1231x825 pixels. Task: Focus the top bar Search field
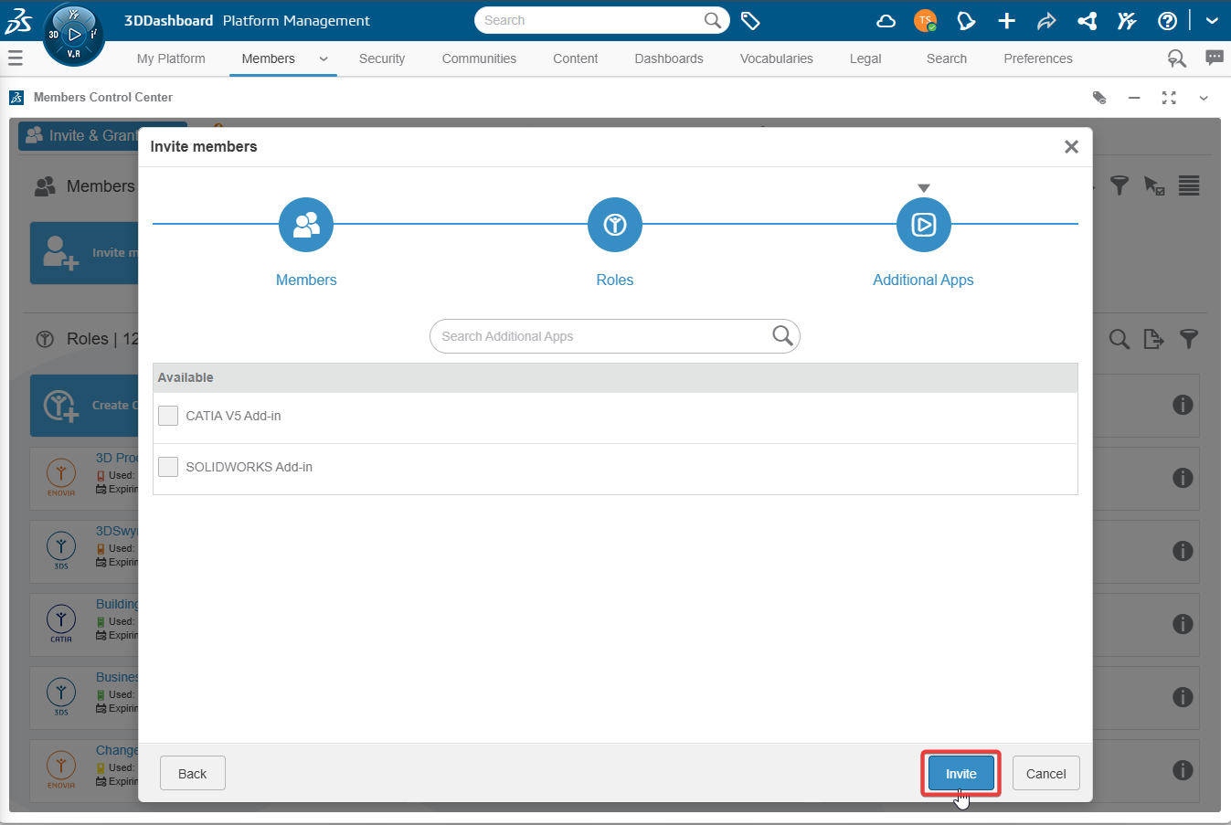point(602,20)
